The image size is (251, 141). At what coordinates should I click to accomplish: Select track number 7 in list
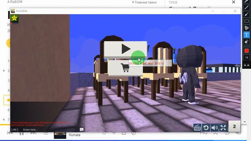tap(8, 119)
